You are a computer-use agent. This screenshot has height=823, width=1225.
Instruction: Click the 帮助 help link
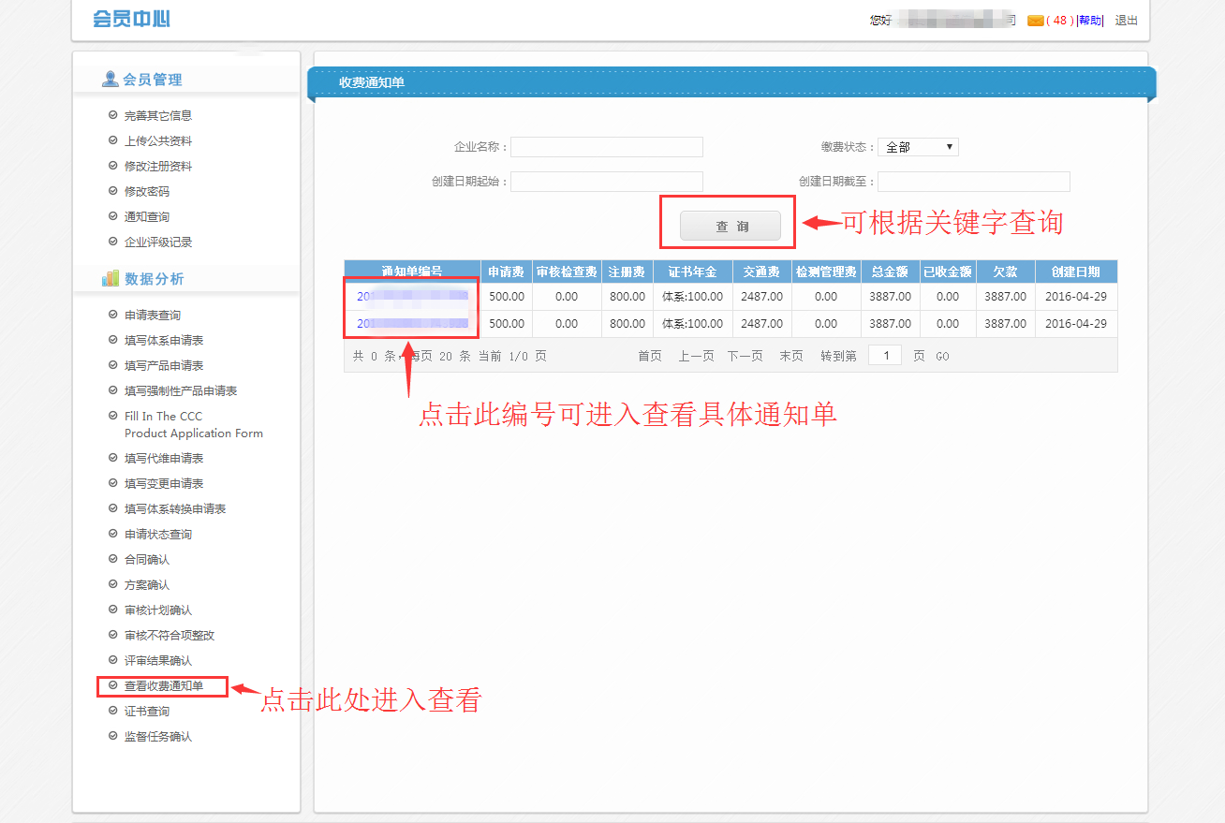tap(1090, 21)
